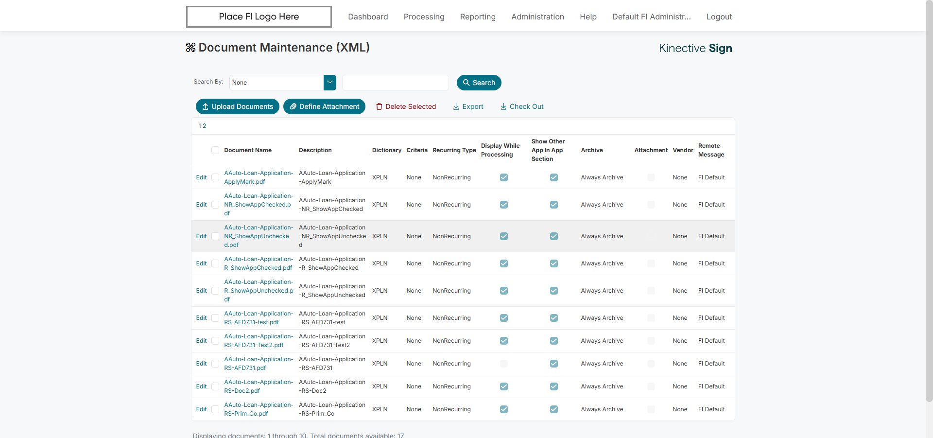Expand the Processing navigation menu
This screenshot has width=933, height=438.
(x=424, y=17)
